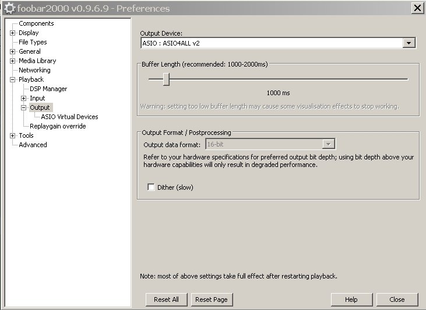Click the Reset Page button

click(x=212, y=299)
